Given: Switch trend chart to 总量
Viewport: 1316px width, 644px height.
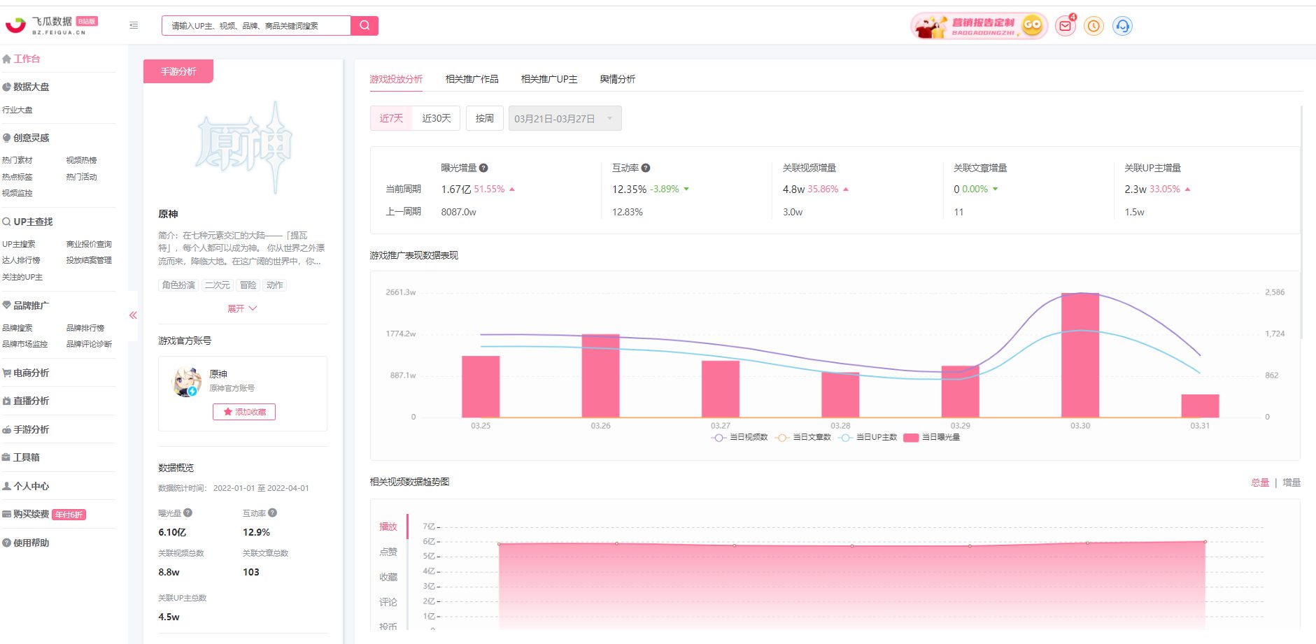Looking at the screenshot, I should coord(1260,482).
